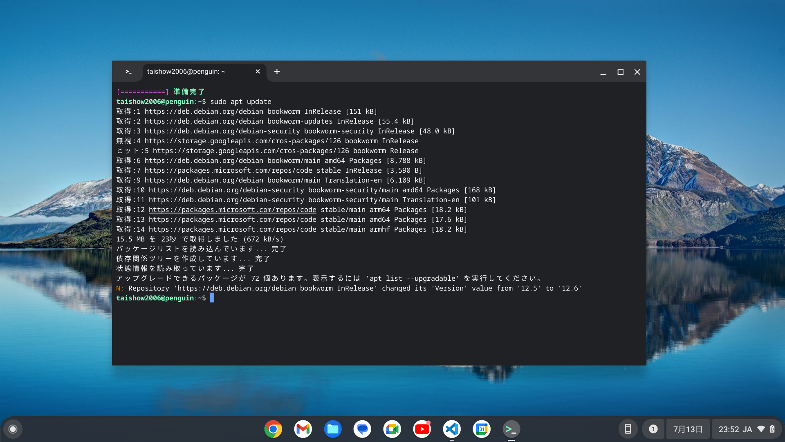The width and height of the screenshot is (785, 442).
Task: Open the Files app from the shelf
Action: pyautogui.click(x=333, y=429)
